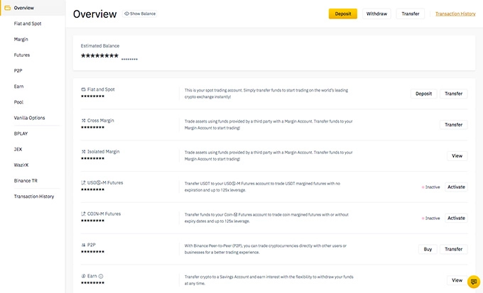Click the P2P row icon

[x=83, y=245]
